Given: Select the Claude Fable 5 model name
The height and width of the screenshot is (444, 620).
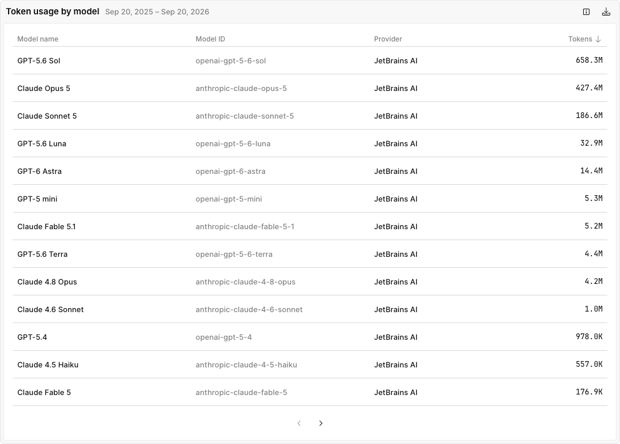Looking at the screenshot, I should (x=44, y=393).
